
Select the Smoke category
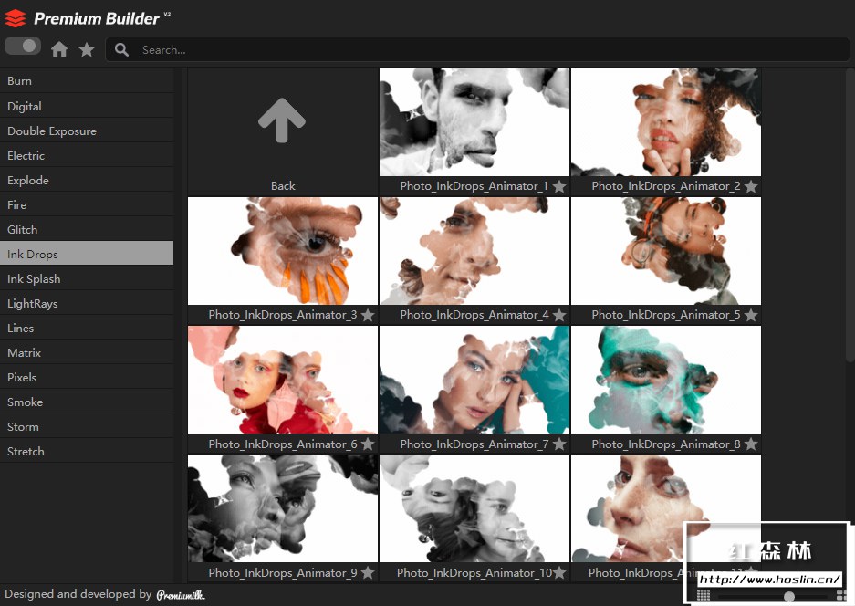point(87,402)
